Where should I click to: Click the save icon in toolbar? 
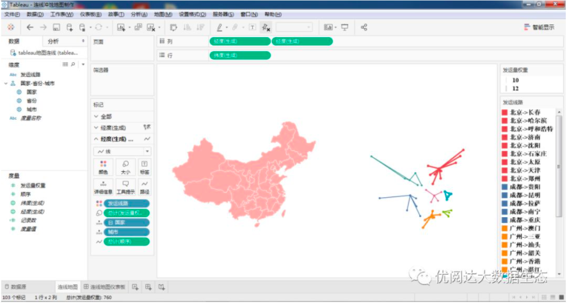click(x=56, y=28)
